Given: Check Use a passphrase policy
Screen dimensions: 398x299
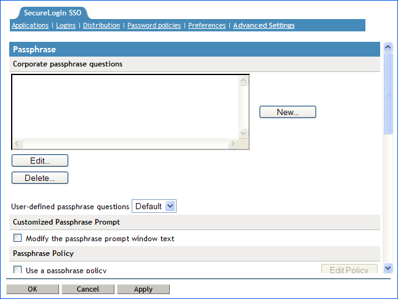Looking at the screenshot, I should tap(18, 269).
